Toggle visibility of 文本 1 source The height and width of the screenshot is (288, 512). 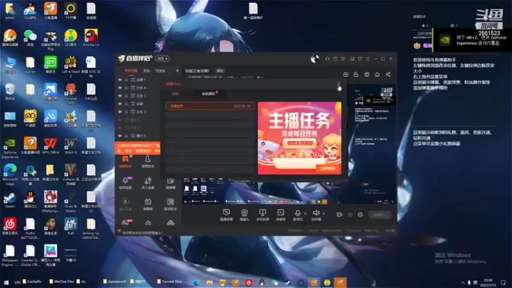(x=120, y=95)
